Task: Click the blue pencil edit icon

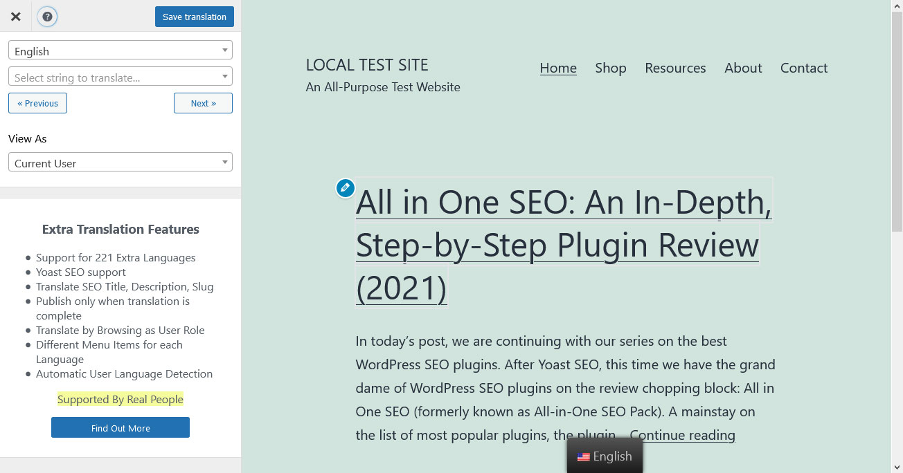Action: (346, 188)
